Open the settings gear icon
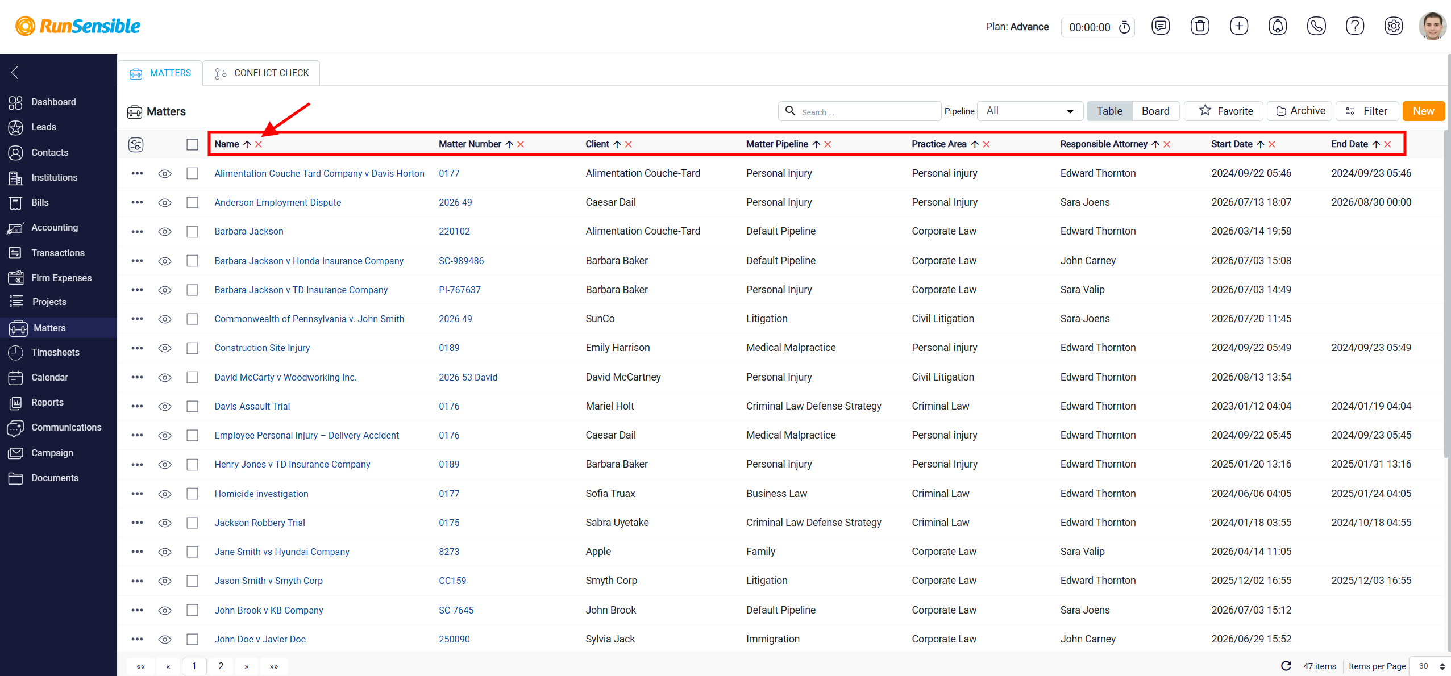This screenshot has width=1451, height=676. click(x=1394, y=26)
